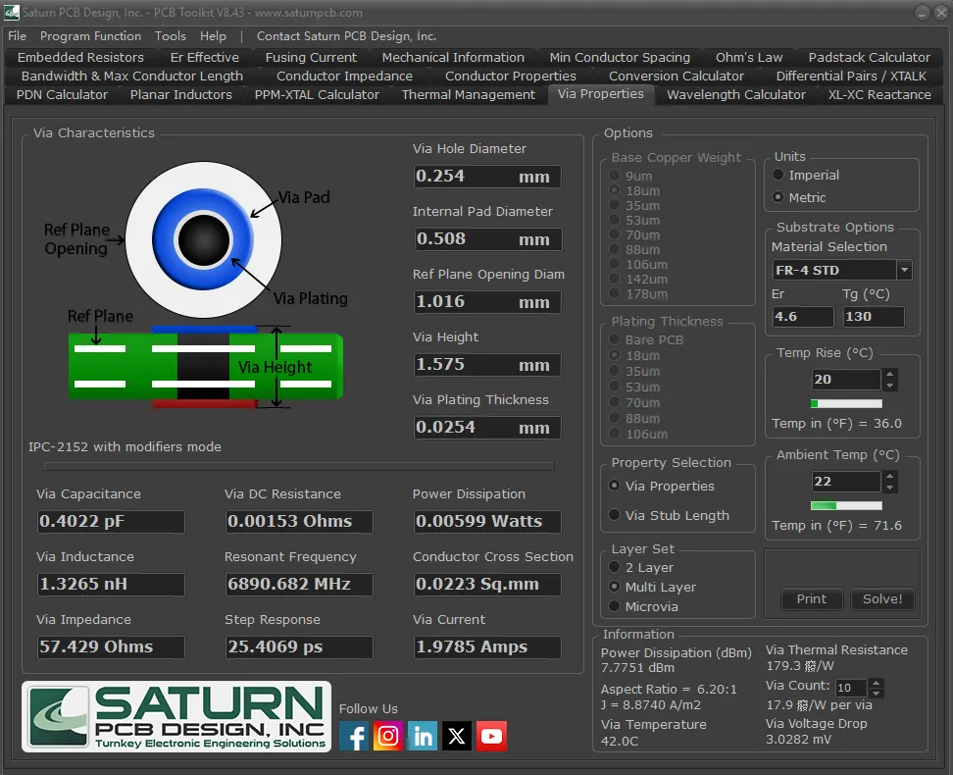The width and height of the screenshot is (953, 775).
Task: Open the Help menu
Action: click(213, 36)
